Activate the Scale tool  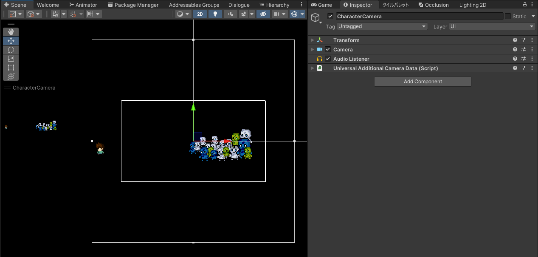pos(11,58)
